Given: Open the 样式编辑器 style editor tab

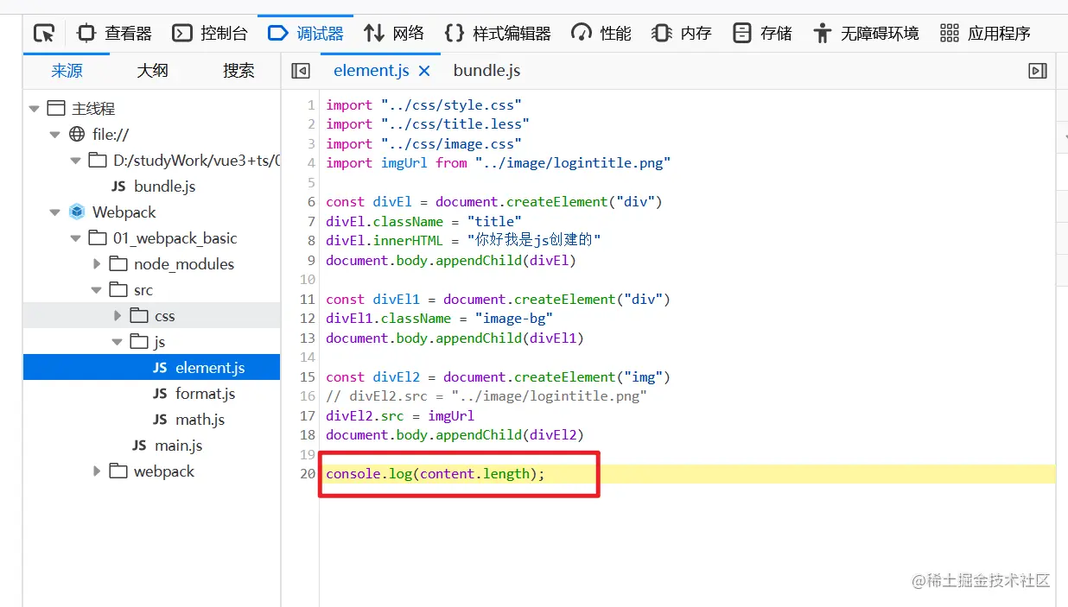Looking at the screenshot, I should click(x=498, y=34).
